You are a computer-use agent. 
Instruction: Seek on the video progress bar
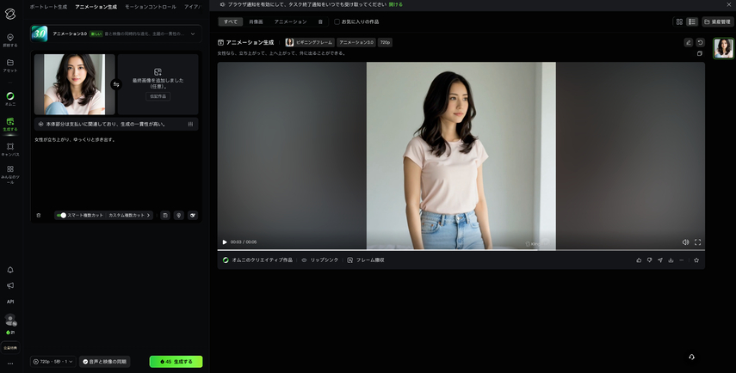[x=461, y=250]
